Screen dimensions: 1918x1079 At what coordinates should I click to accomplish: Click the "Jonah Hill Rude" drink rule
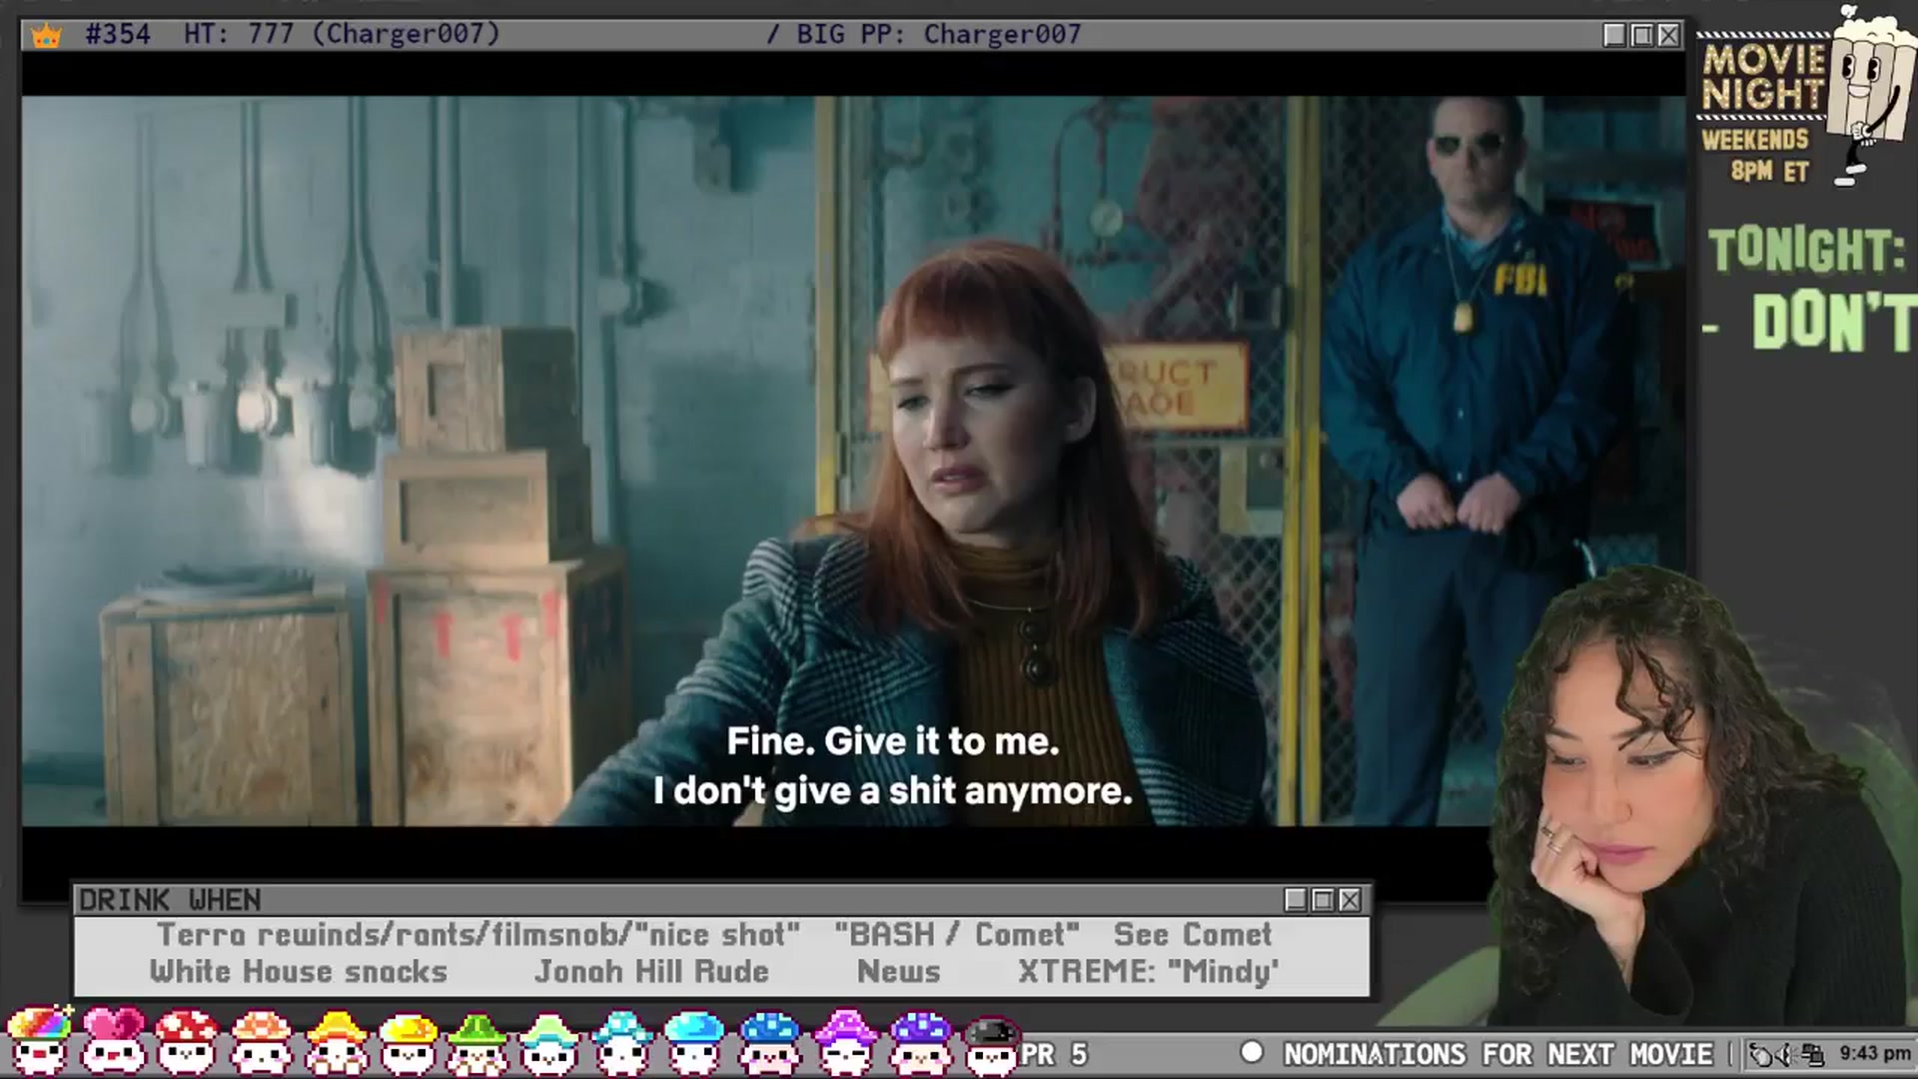652,971
